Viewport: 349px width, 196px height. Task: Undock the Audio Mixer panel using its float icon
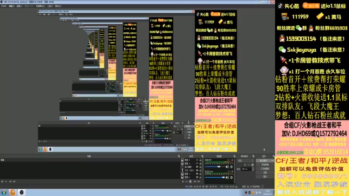pos(234,156)
